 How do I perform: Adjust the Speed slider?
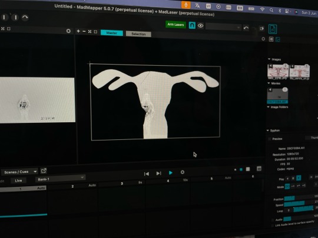(299, 203)
